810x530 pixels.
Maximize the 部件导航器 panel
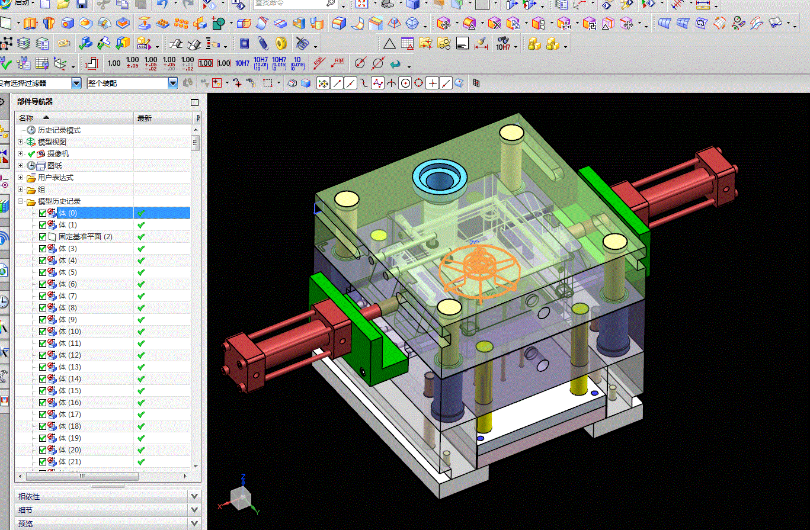(x=195, y=102)
